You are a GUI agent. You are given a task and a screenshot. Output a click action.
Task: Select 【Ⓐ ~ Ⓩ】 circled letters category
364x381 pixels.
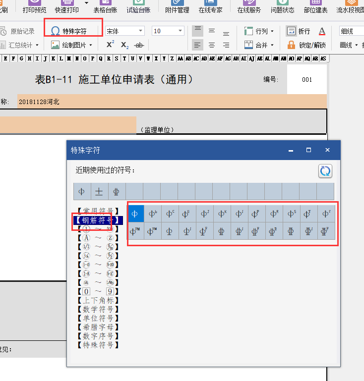pos(98,238)
